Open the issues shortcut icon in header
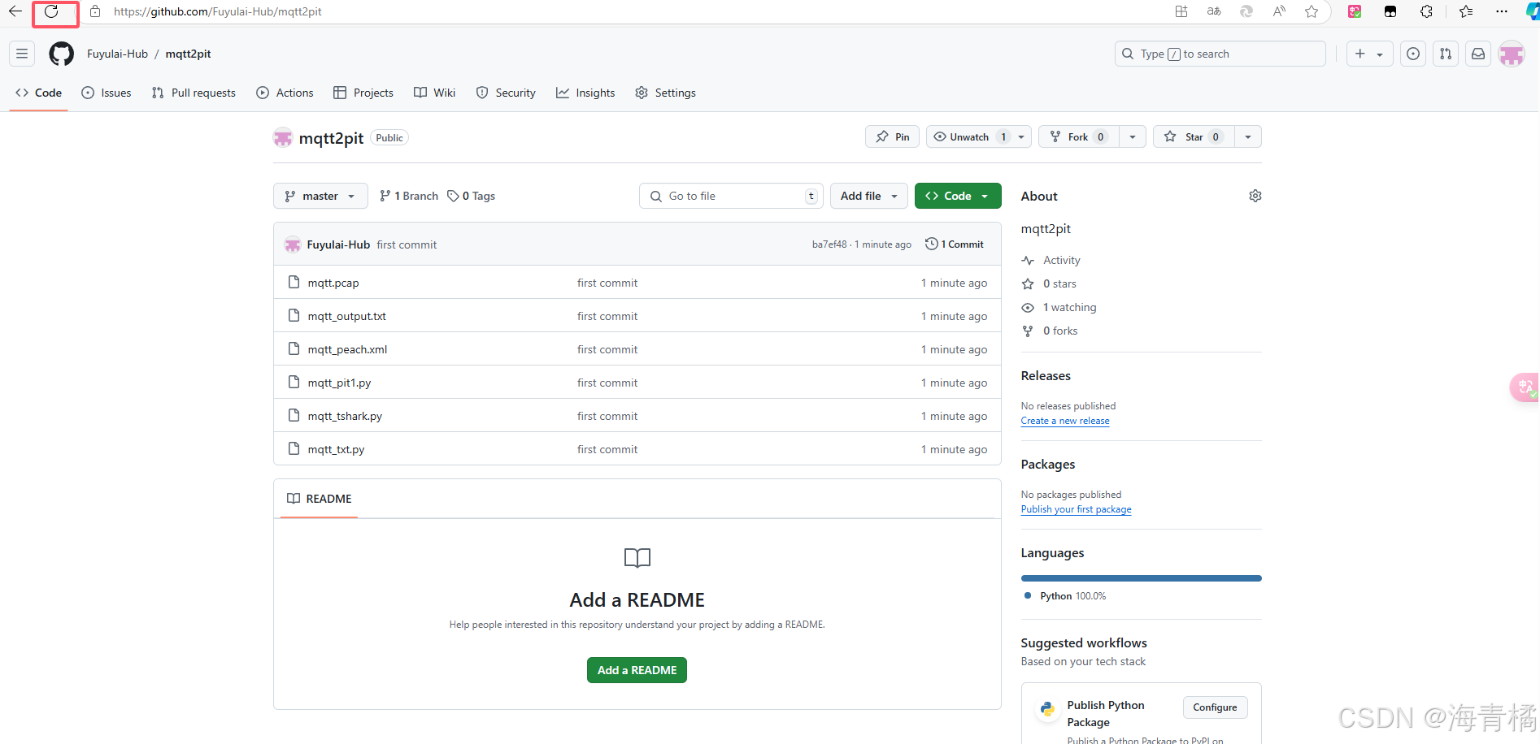1540x744 pixels. tap(1413, 54)
